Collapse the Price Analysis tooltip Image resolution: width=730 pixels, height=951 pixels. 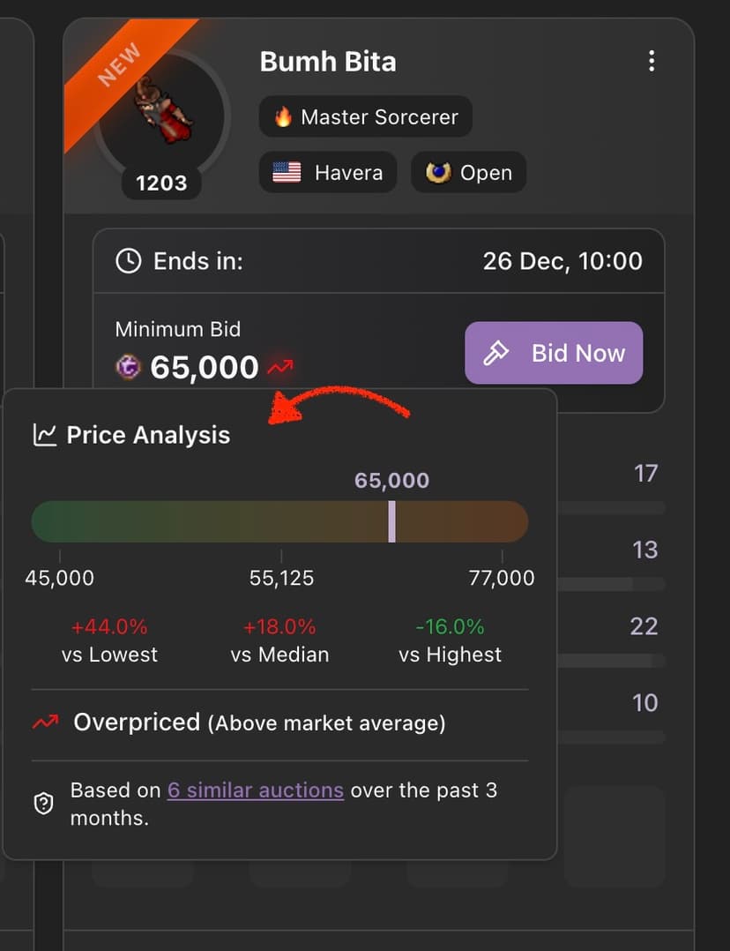pos(147,434)
